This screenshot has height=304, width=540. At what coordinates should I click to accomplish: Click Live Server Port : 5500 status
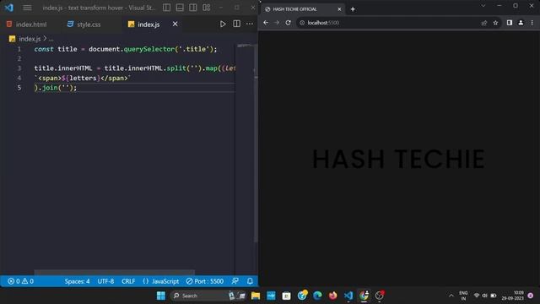(x=205, y=281)
